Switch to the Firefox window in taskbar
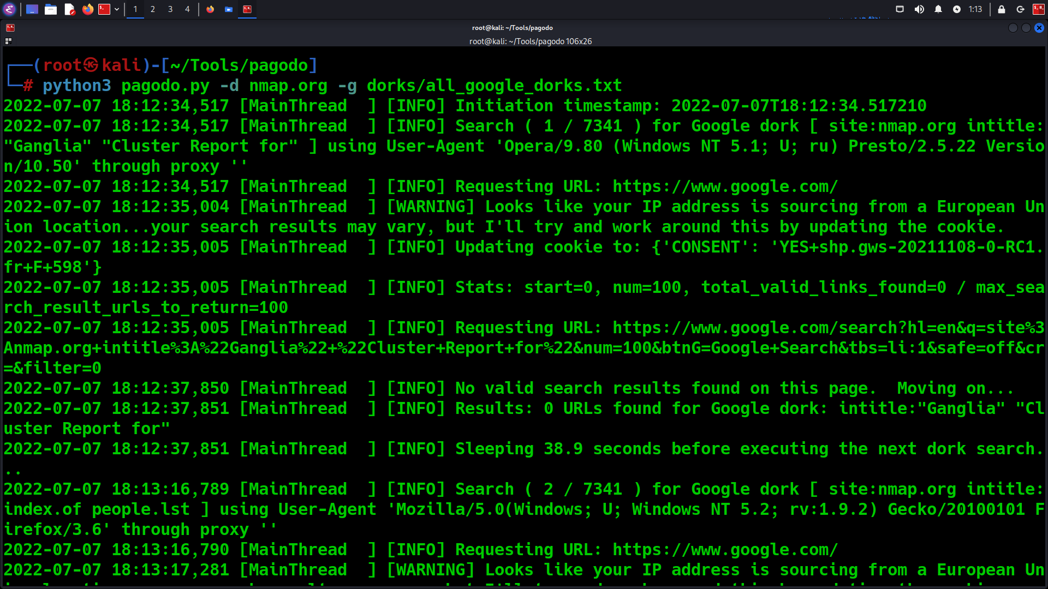 210,9
